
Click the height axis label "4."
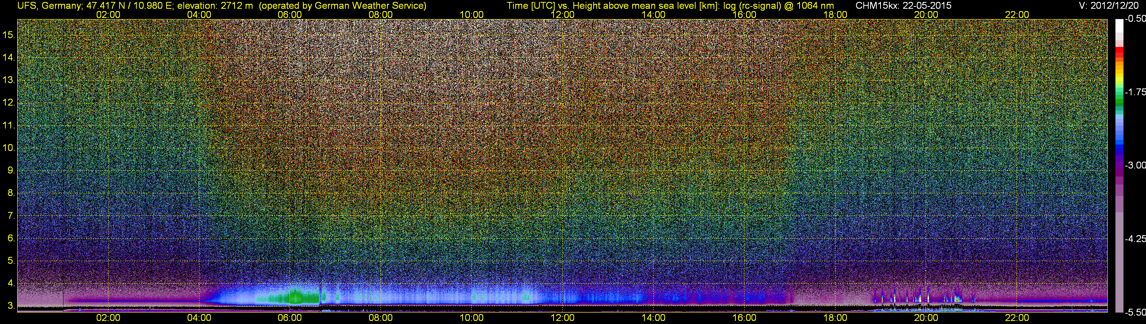point(11,283)
